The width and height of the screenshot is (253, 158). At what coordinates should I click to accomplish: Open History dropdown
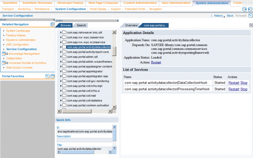pos(219,15)
